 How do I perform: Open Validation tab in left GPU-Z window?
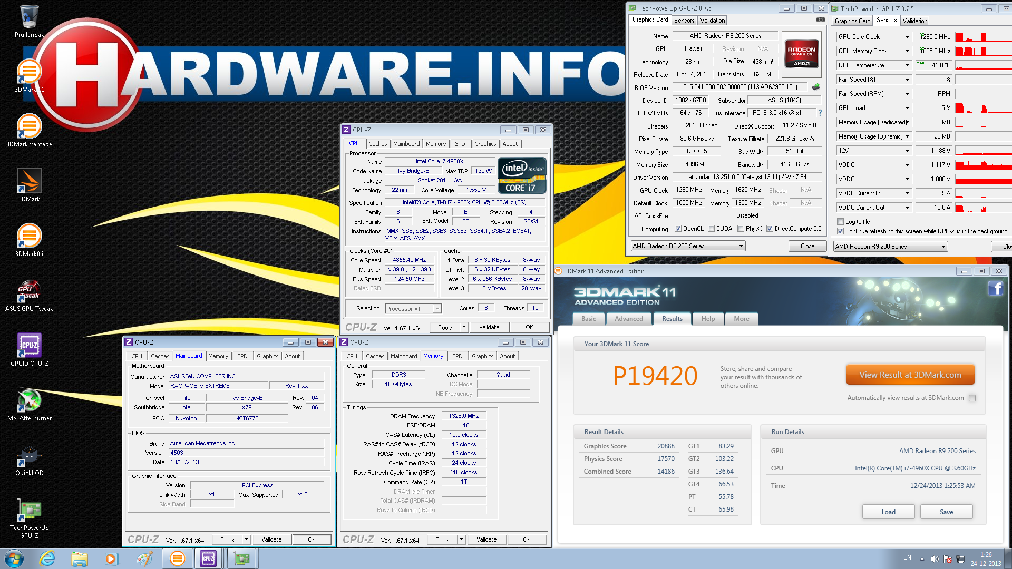pos(713,21)
